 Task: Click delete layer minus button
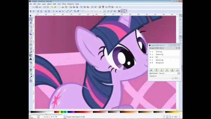177,70
